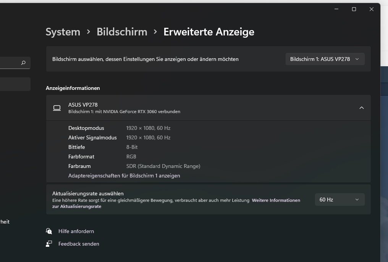
Task: Go to System in the breadcrumb
Action: click(63, 32)
